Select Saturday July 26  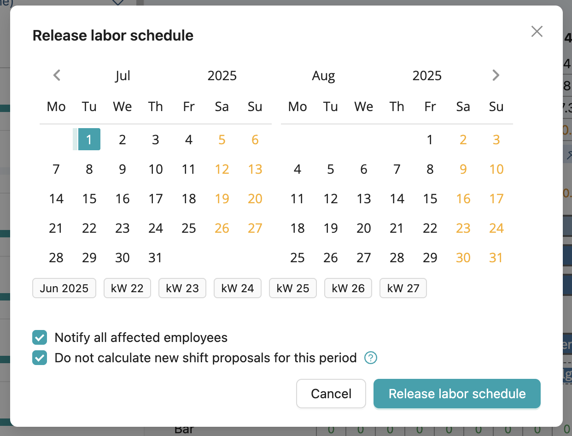pos(222,228)
